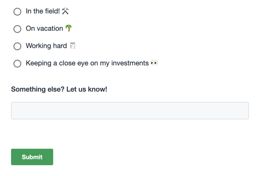This screenshot has width=263, height=176.
Task: Click the palm tree emoji
Action: click(x=68, y=28)
